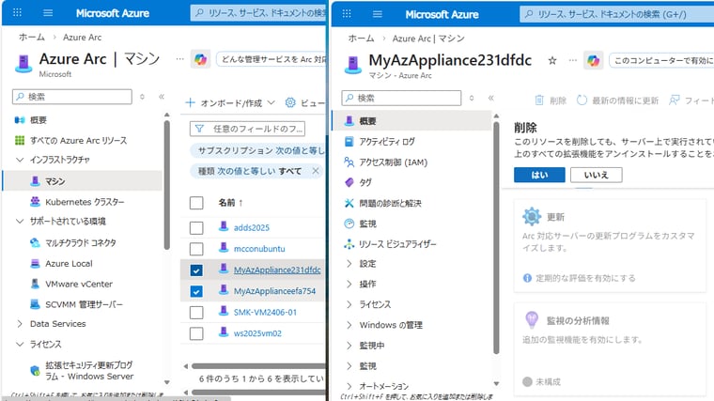Confirm deletion with the はい button
The image size is (714, 401).
(539, 175)
